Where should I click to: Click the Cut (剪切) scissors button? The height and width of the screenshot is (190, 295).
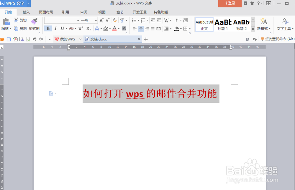pyautogui.click(x=20, y=20)
